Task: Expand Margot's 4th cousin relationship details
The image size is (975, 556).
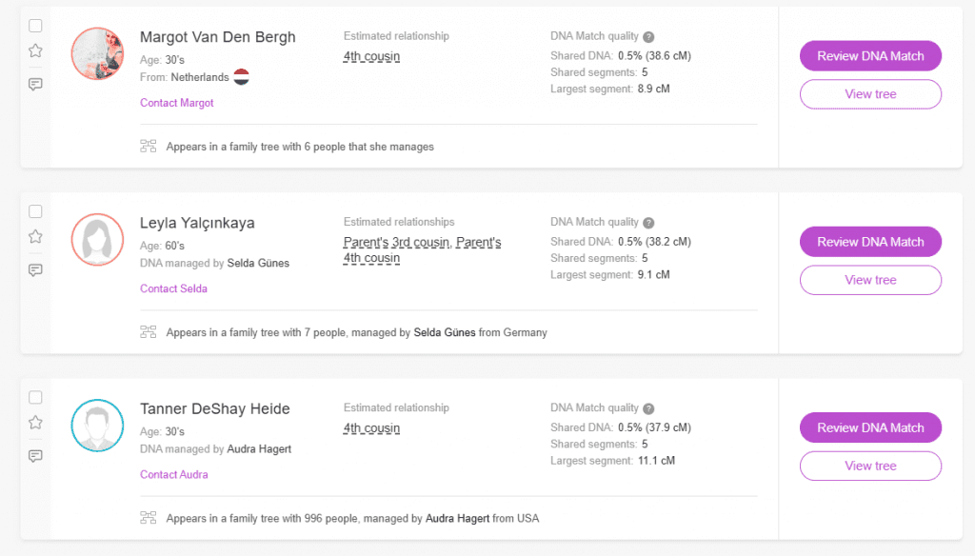Action: (371, 56)
